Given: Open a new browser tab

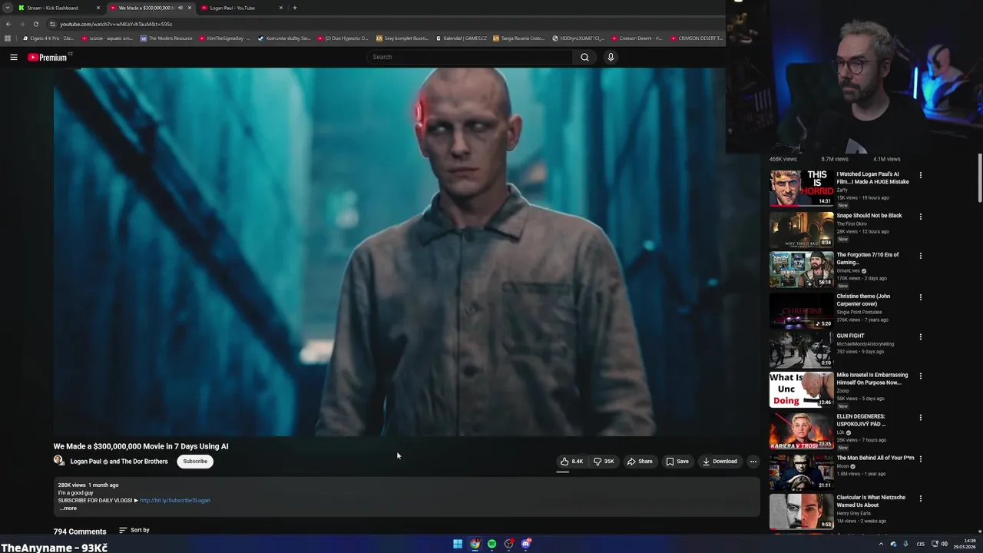Looking at the screenshot, I should (295, 8).
